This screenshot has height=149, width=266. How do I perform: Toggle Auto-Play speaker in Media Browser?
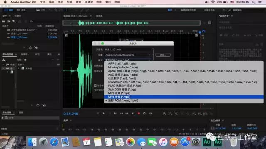[x=44, y=106]
